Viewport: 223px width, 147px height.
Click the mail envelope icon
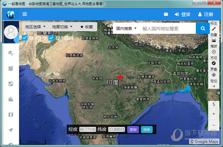point(166,14)
